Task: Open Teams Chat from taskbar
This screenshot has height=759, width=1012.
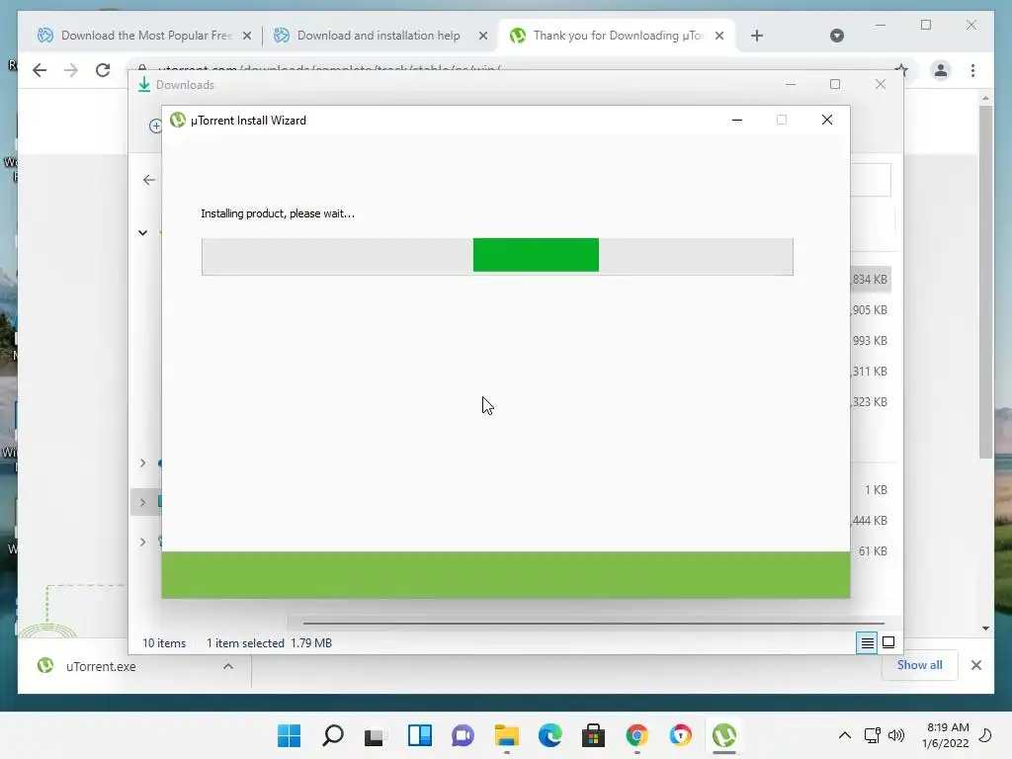Action: coord(463,735)
